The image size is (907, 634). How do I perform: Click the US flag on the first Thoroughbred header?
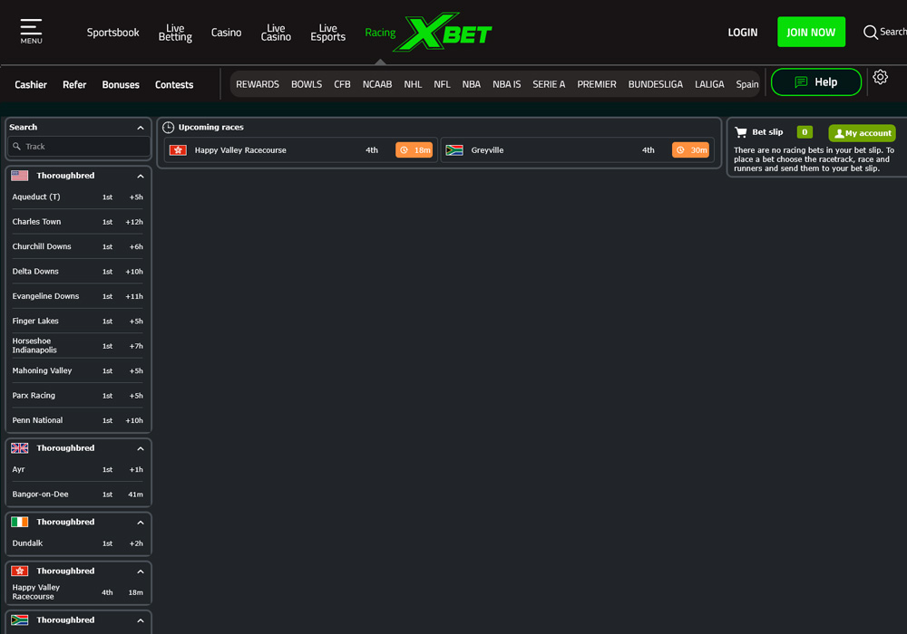pyautogui.click(x=20, y=175)
